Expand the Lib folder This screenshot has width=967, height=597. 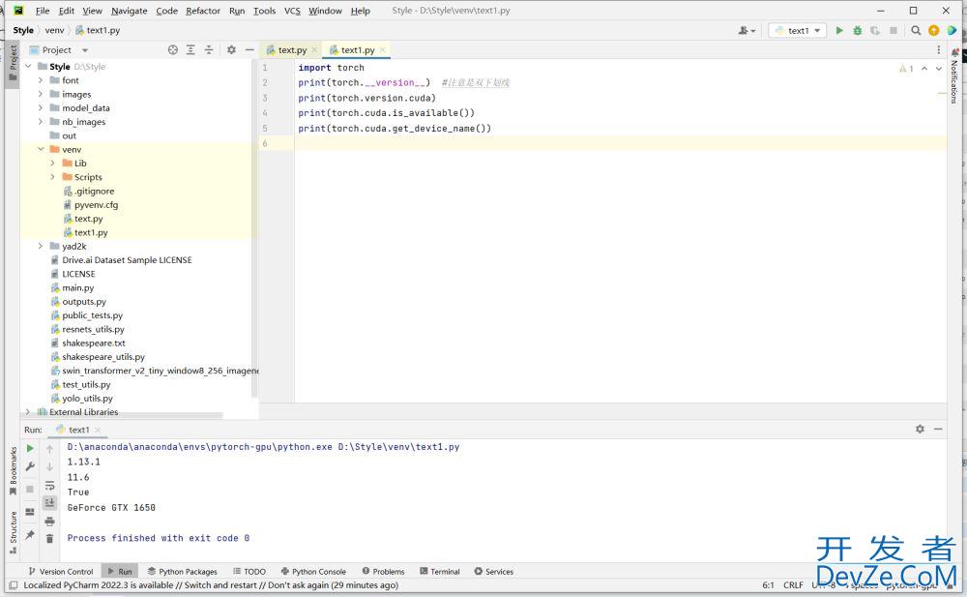(52, 163)
